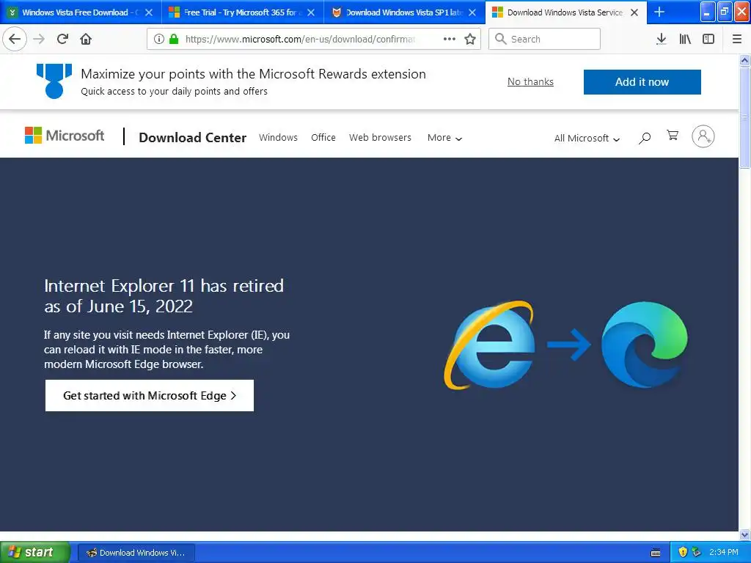
Task: Click the Add it now button
Action: (642, 82)
